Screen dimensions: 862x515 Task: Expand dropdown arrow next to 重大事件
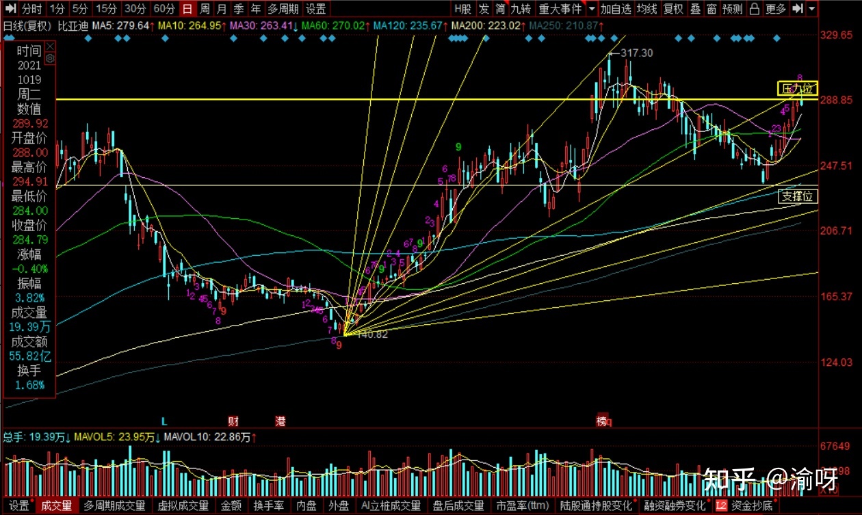591,9
